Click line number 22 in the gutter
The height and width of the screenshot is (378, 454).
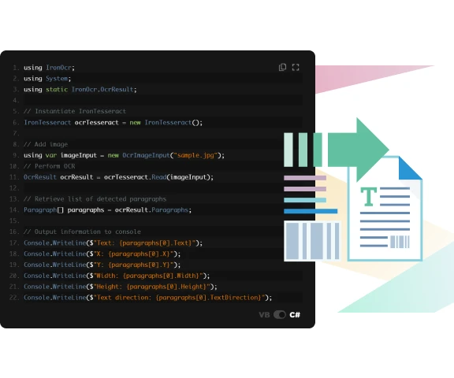point(14,298)
